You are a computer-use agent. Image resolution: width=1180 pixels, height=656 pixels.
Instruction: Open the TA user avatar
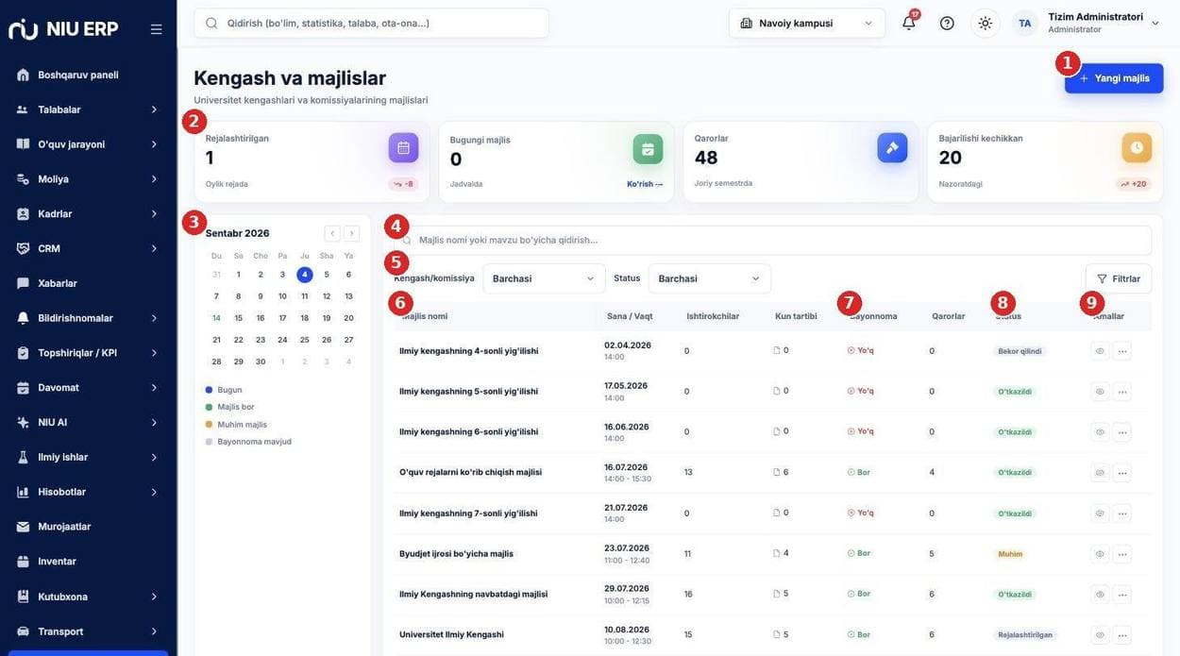point(1025,23)
